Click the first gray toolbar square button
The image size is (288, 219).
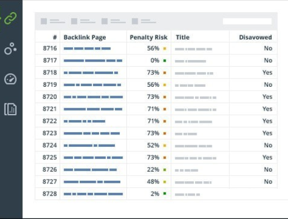(x=44, y=21)
